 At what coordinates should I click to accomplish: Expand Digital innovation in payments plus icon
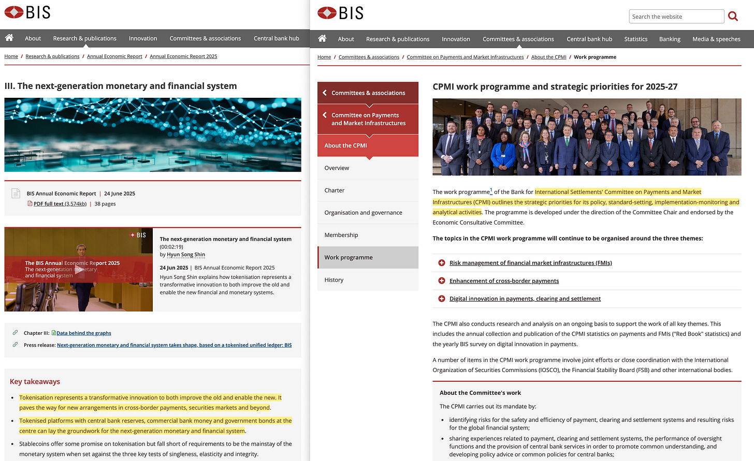pyautogui.click(x=442, y=299)
